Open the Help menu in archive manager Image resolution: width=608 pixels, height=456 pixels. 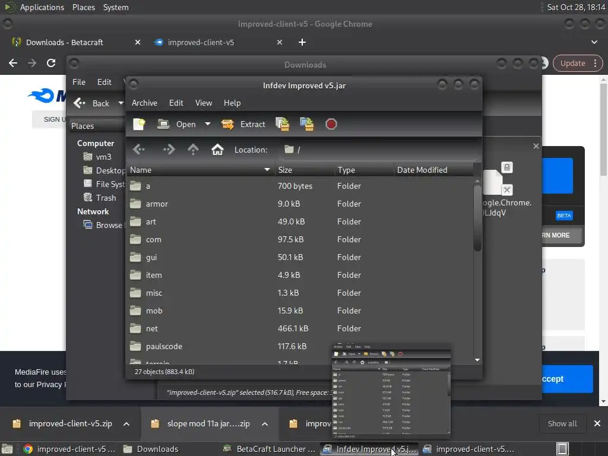click(x=232, y=103)
